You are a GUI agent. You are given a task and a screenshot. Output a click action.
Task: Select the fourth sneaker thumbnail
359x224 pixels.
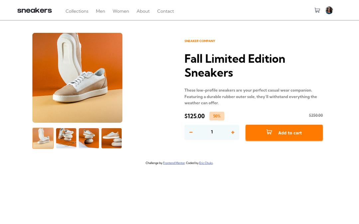coord(111,138)
